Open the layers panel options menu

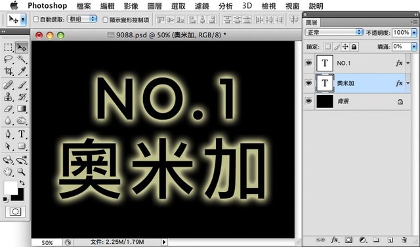(414, 22)
